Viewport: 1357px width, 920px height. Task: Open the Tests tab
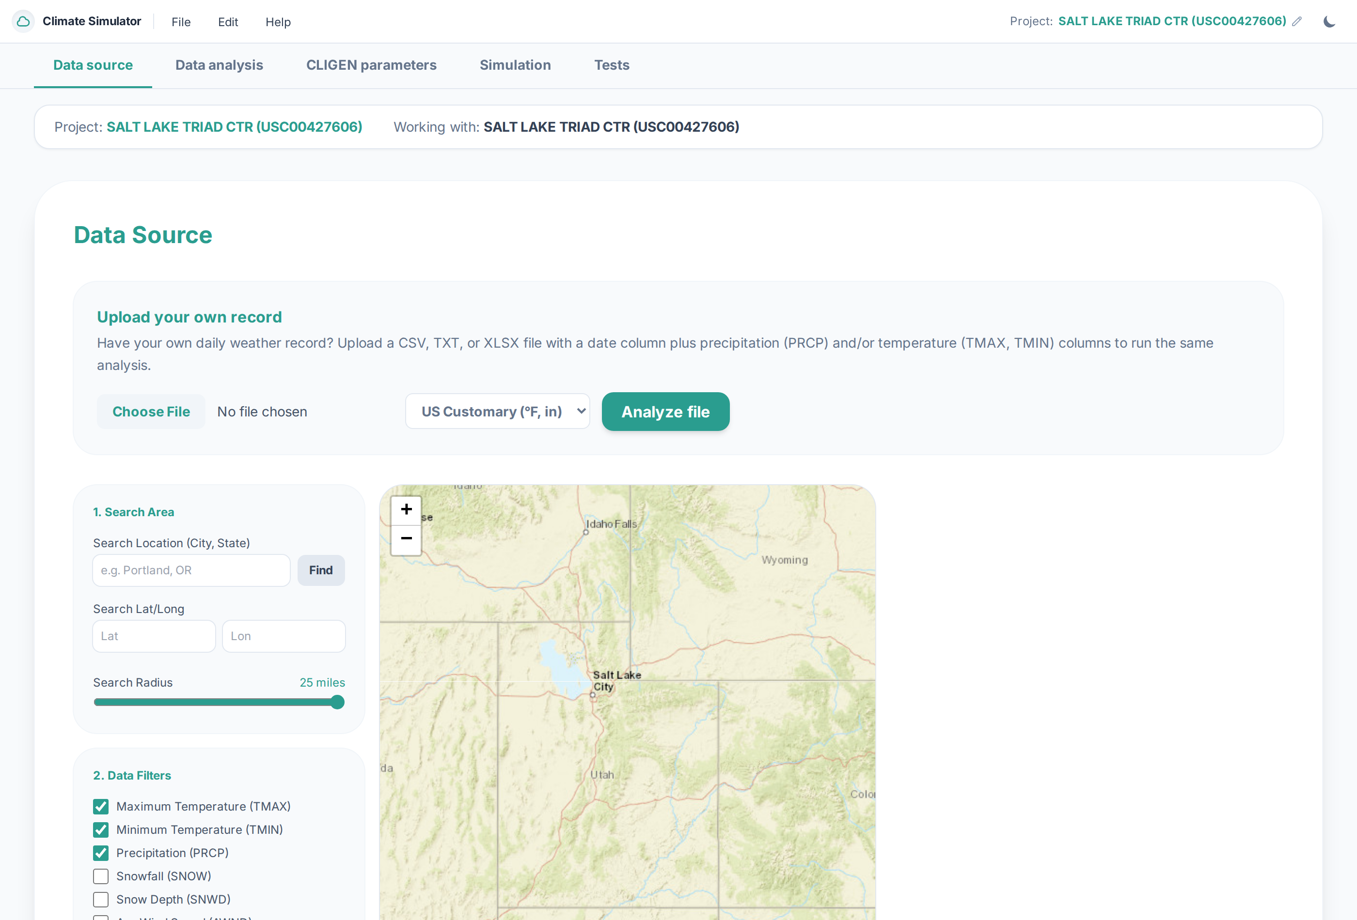611,65
